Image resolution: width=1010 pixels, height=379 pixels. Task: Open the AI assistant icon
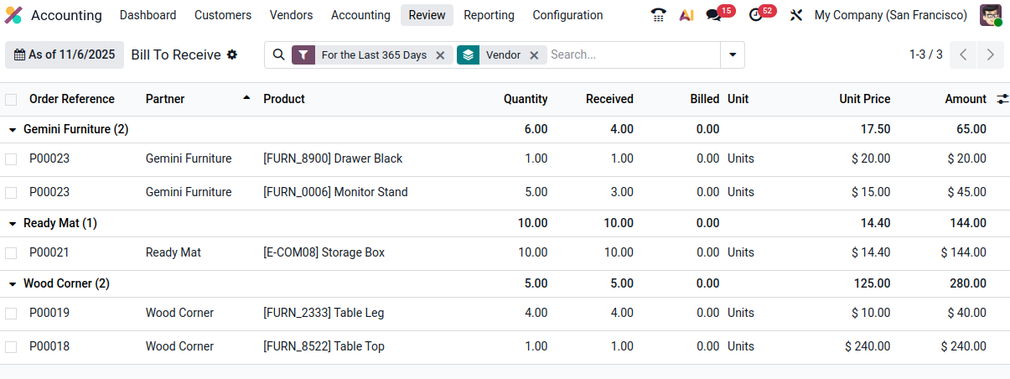coord(686,15)
